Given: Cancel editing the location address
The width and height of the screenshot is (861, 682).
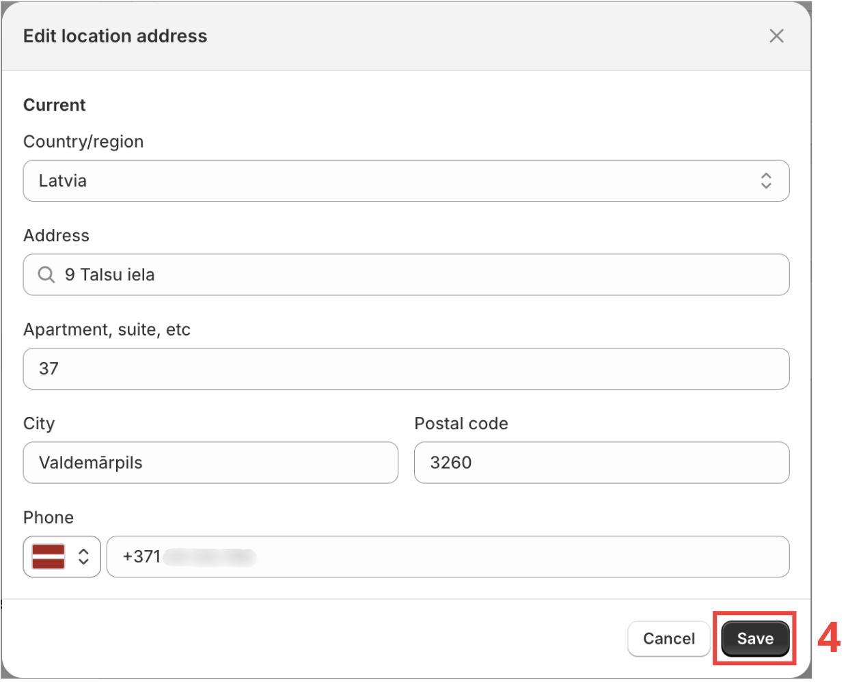Looking at the screenshot, I should tap(668, 638).
